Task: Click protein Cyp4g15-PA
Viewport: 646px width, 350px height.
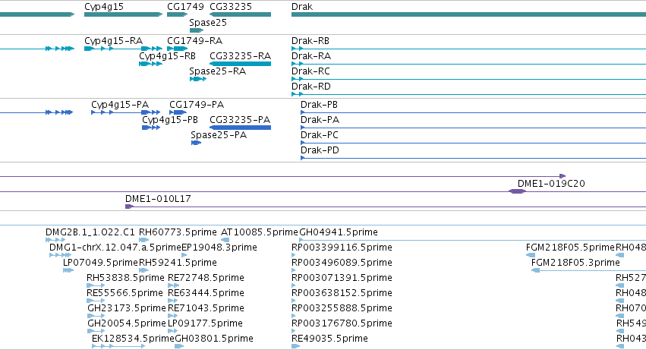Action: click(x=120, y=105)
